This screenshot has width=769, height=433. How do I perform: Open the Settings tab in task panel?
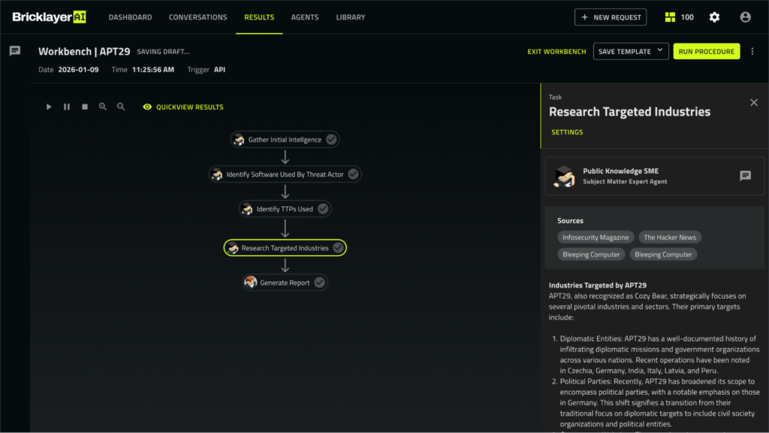[567, 132]
